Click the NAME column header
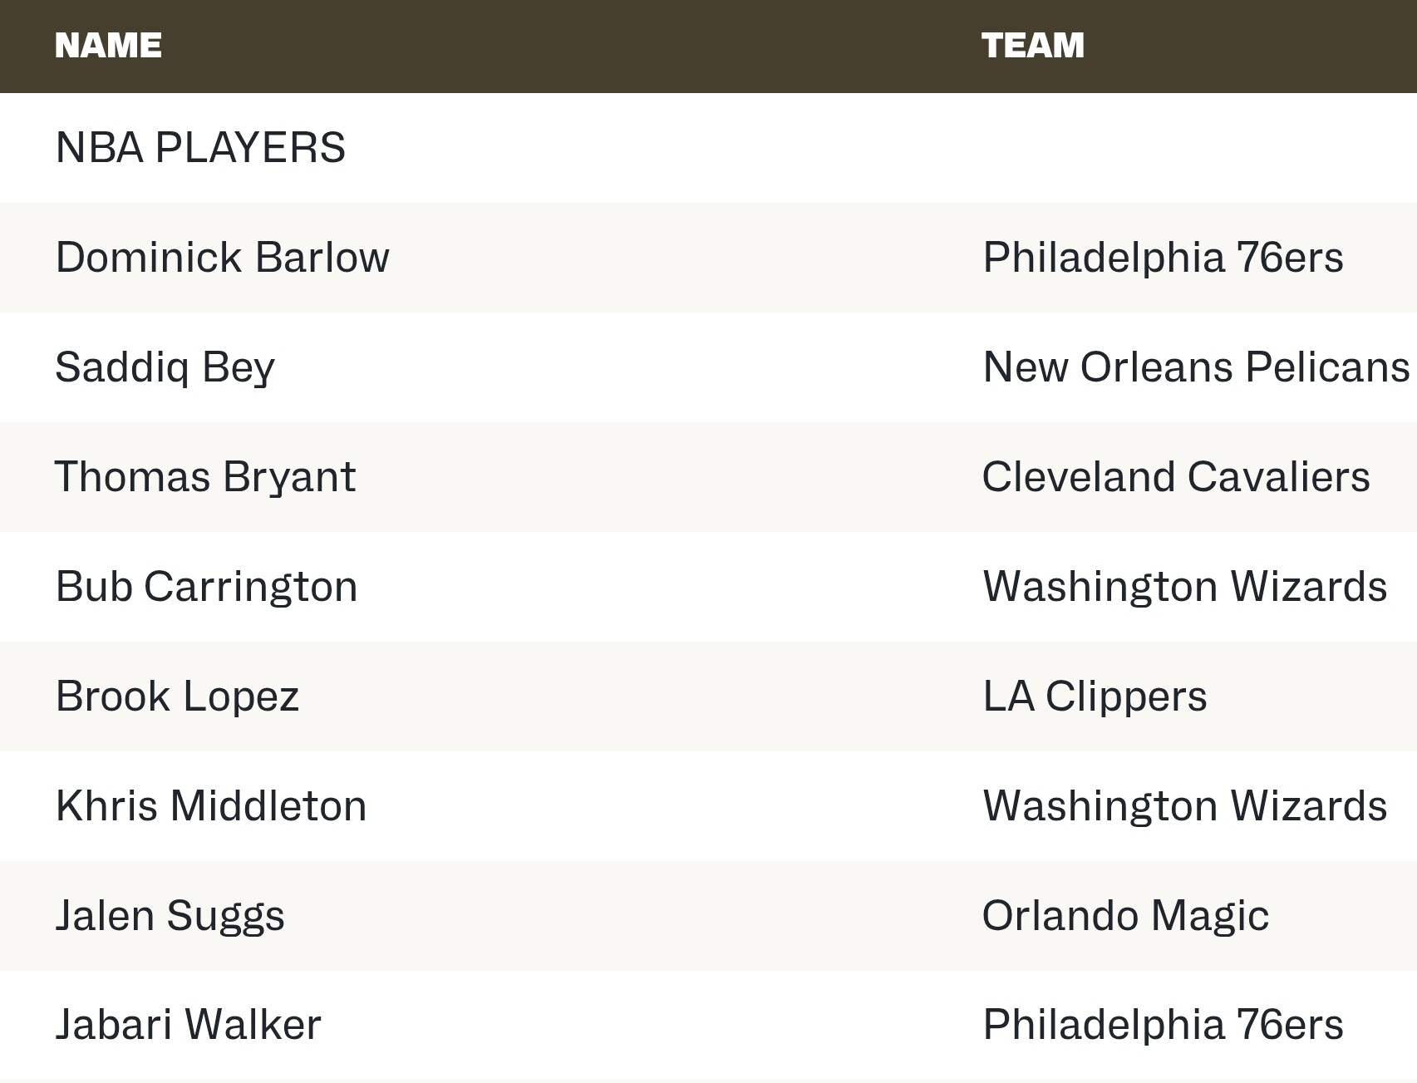The image size is (1417, 1083). 108,46
